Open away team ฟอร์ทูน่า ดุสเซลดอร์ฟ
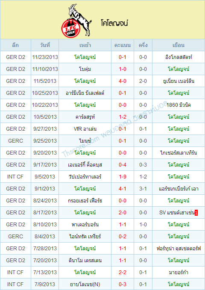 tap(179, 249)
